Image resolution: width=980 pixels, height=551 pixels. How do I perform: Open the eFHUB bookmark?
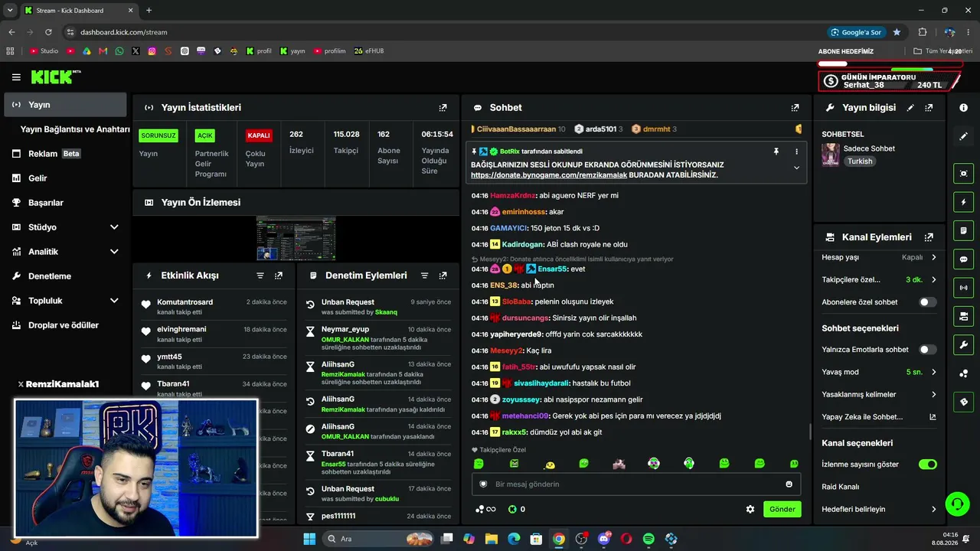[x=368, y=51]
